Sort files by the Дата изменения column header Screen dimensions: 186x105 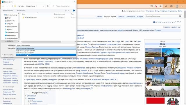coord(59,14)
